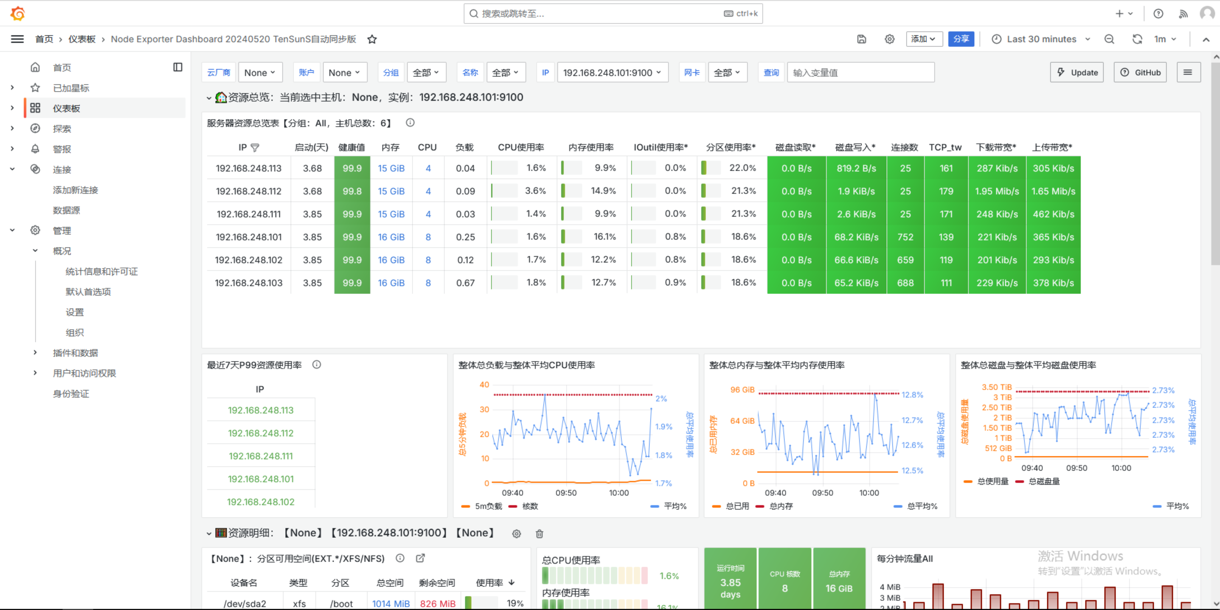Refresh the dashboard
Screen dimensions: 1220x610
(1137, 39)
